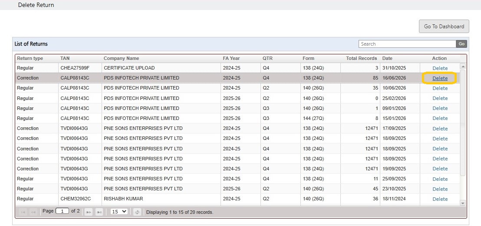Delete highlighted PDS INFOTECH Correction return
481x226 pixels.
[x=440, y=78]
